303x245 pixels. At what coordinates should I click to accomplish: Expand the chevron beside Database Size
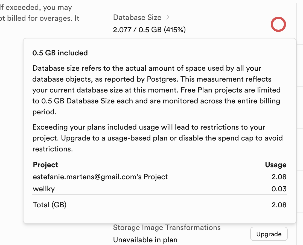point(168,17)
